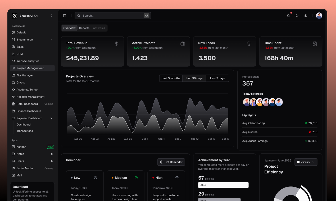The image size is (336, 201).
Task: Toggle dark mode with the moon icon
Action: tap(297, 16)
